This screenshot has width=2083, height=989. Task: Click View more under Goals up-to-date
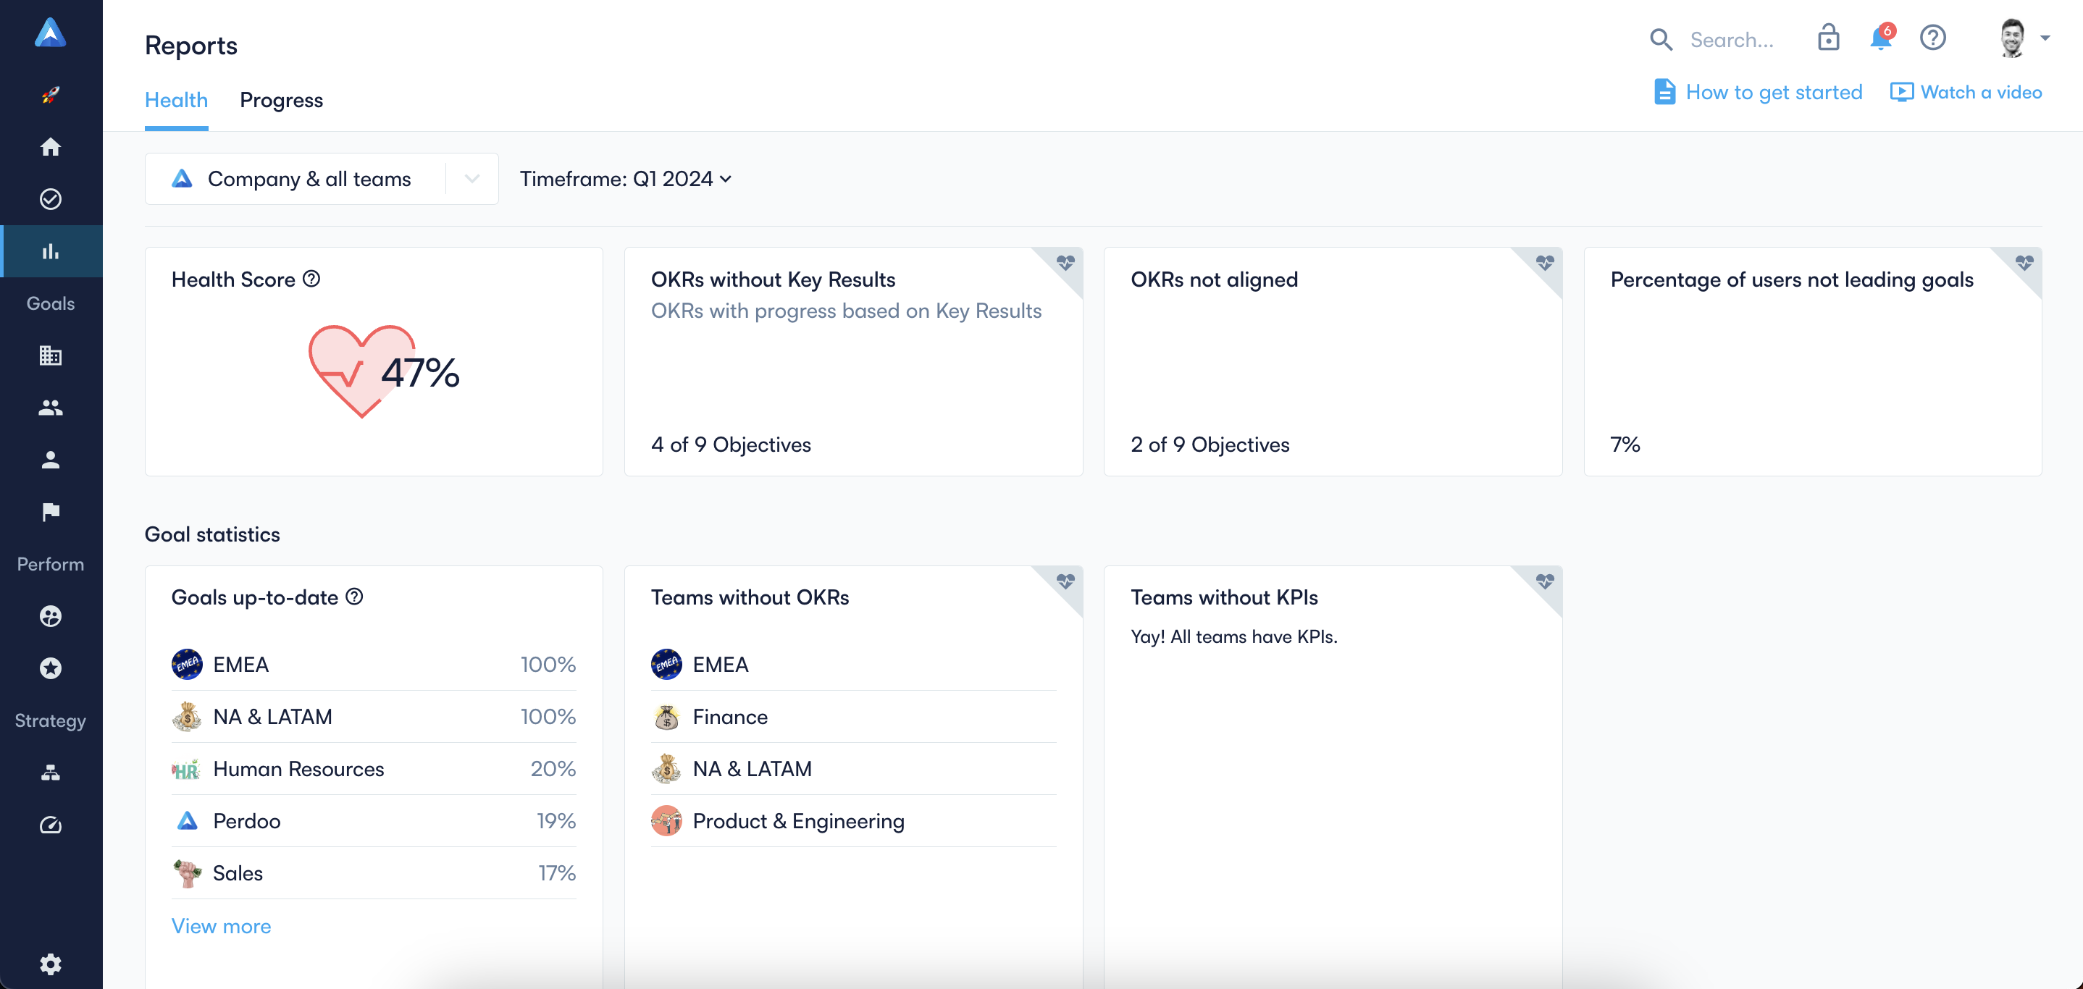[221, 926]
